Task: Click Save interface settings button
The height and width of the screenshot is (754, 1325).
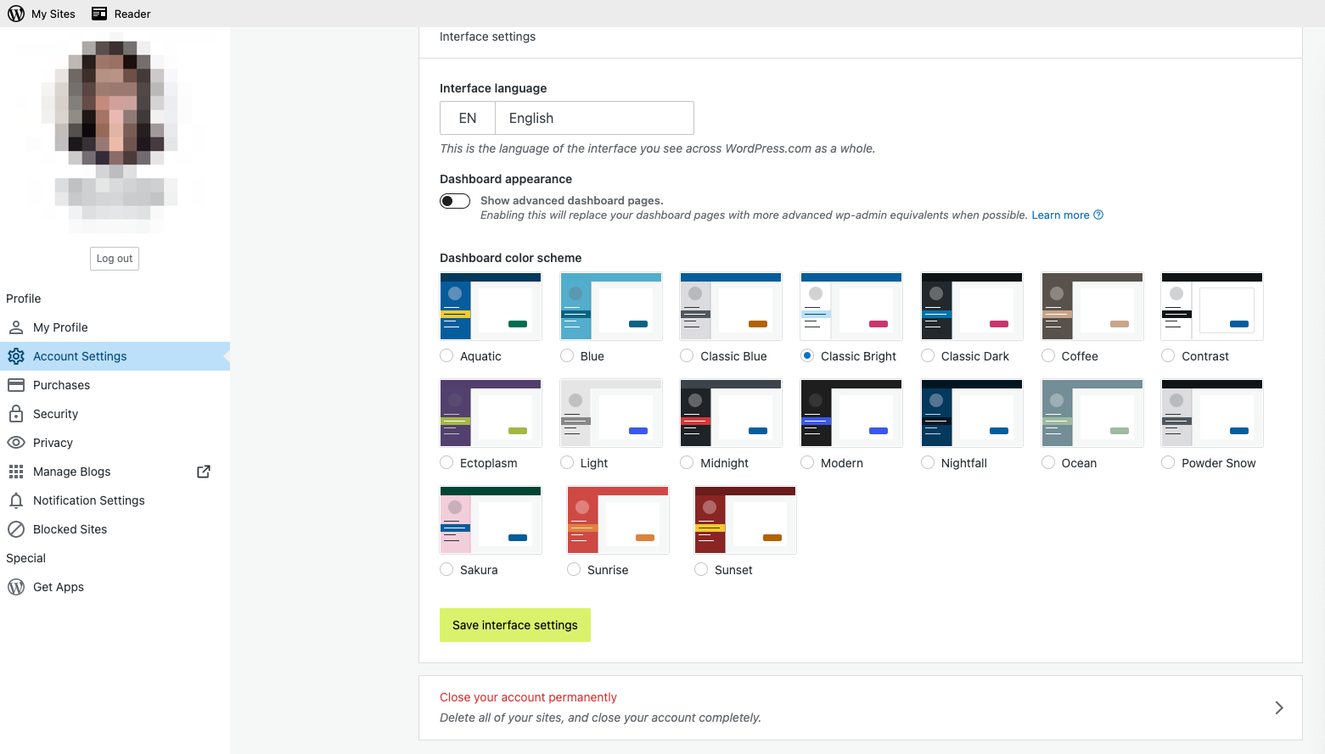Action: pyautogui.click(x=515, y=625)
